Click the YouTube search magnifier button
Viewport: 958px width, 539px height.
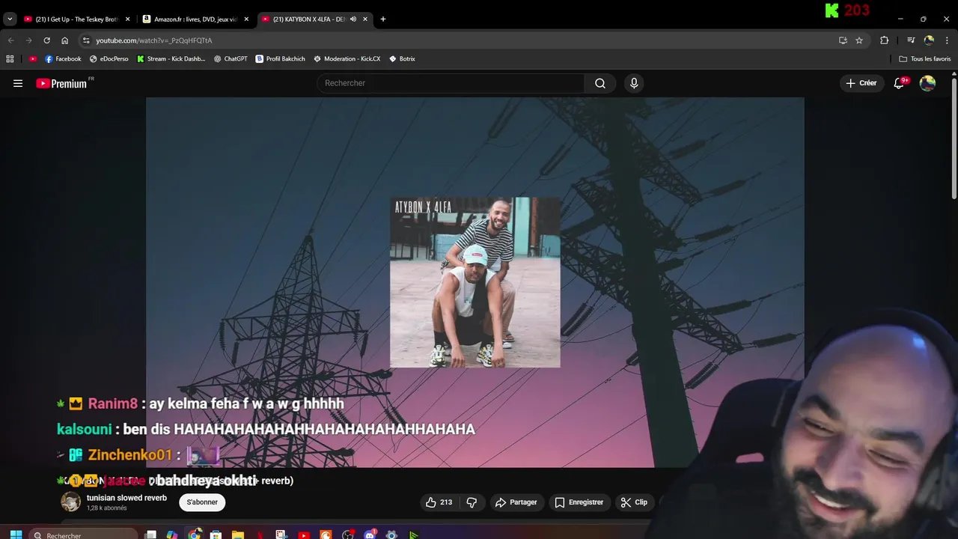click(600, 83)
